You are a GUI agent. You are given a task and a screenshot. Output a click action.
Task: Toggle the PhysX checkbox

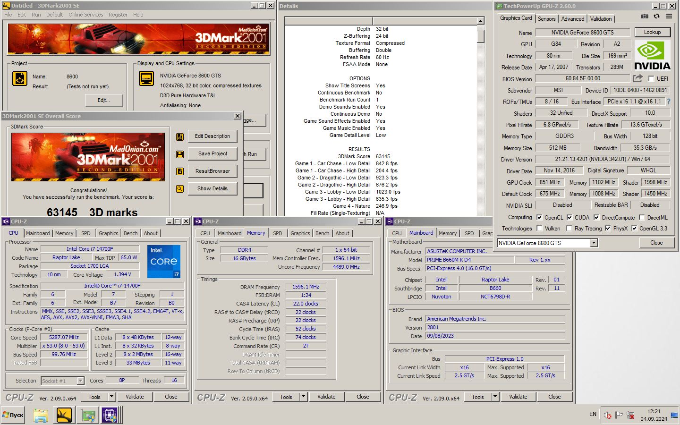point(608,228)
